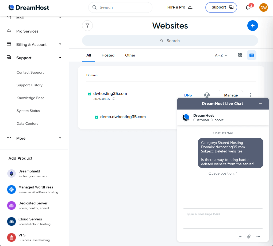Select the All tab
The height and width of the screenshot is (246, 273).
[89, 55]
